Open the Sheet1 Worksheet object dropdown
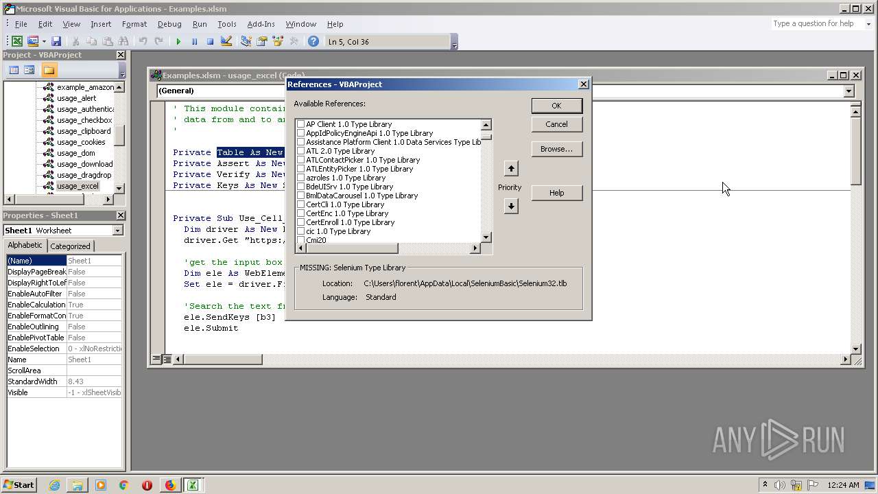Screen dimensions: 878x494 pyautogui.click(x=117, y=231)
